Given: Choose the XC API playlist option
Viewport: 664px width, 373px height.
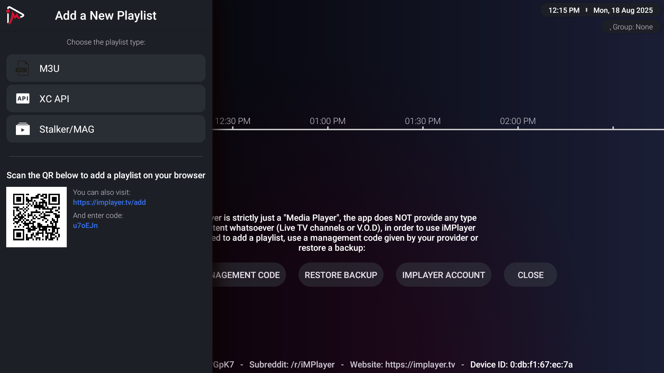Looking at the screenshot, I should (105, 99).
